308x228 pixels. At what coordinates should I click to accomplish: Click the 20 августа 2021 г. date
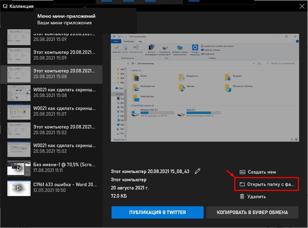click(x=130, y=188)
